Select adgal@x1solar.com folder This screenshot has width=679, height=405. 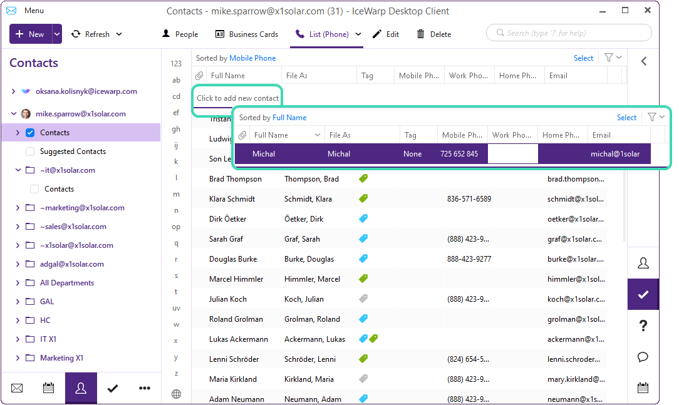coord(72,264)
